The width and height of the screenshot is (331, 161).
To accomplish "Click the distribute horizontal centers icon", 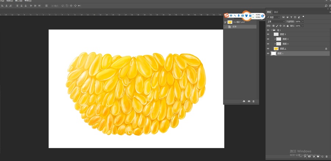I will click(x=35, y=6).
